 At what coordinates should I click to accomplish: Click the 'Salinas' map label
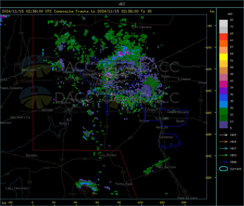click(47, 110)
